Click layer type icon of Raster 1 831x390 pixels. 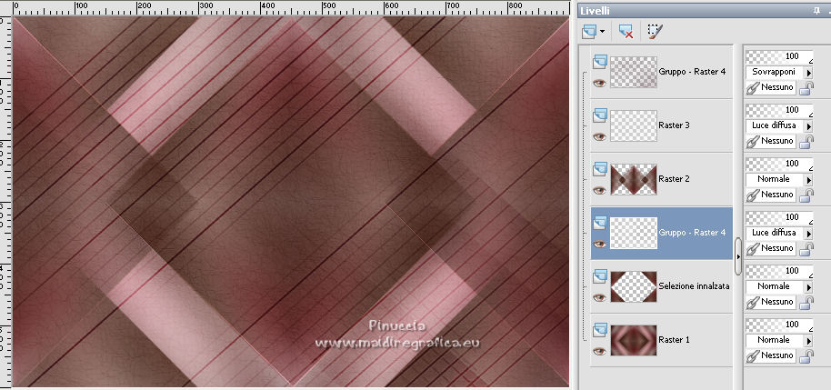tap(600, 329)
